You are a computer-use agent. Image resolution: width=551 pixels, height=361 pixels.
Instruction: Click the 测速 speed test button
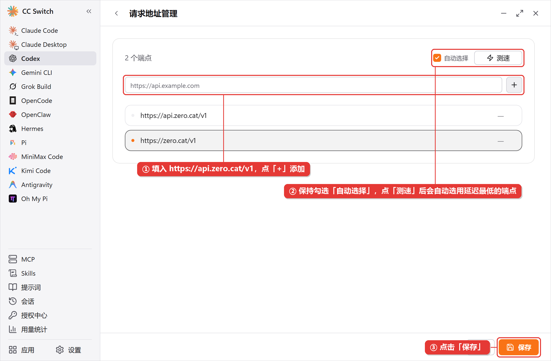(498, 58)
